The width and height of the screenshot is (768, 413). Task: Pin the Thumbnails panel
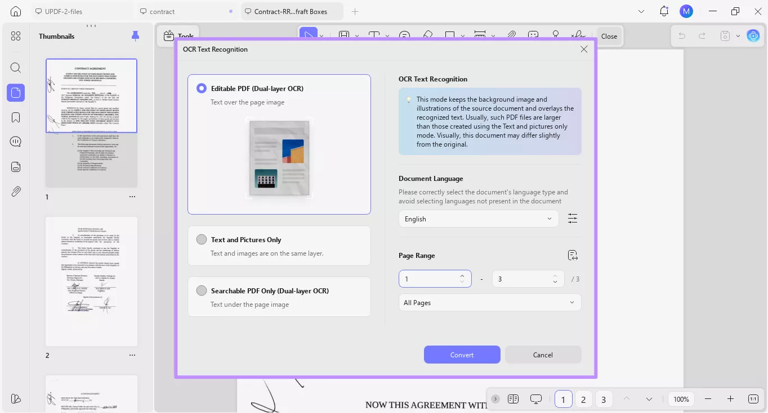(135, 36)
